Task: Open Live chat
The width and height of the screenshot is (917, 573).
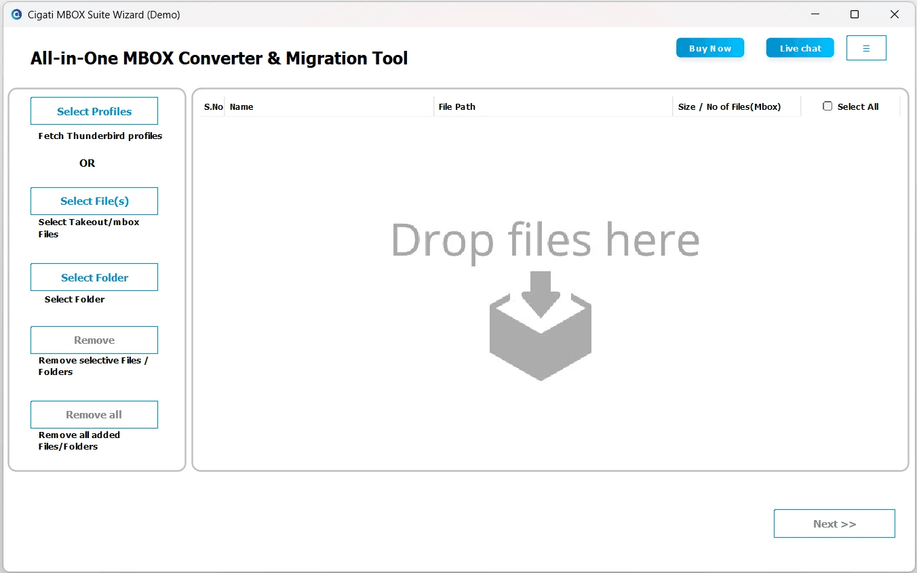Action: (x=800, y=47)
